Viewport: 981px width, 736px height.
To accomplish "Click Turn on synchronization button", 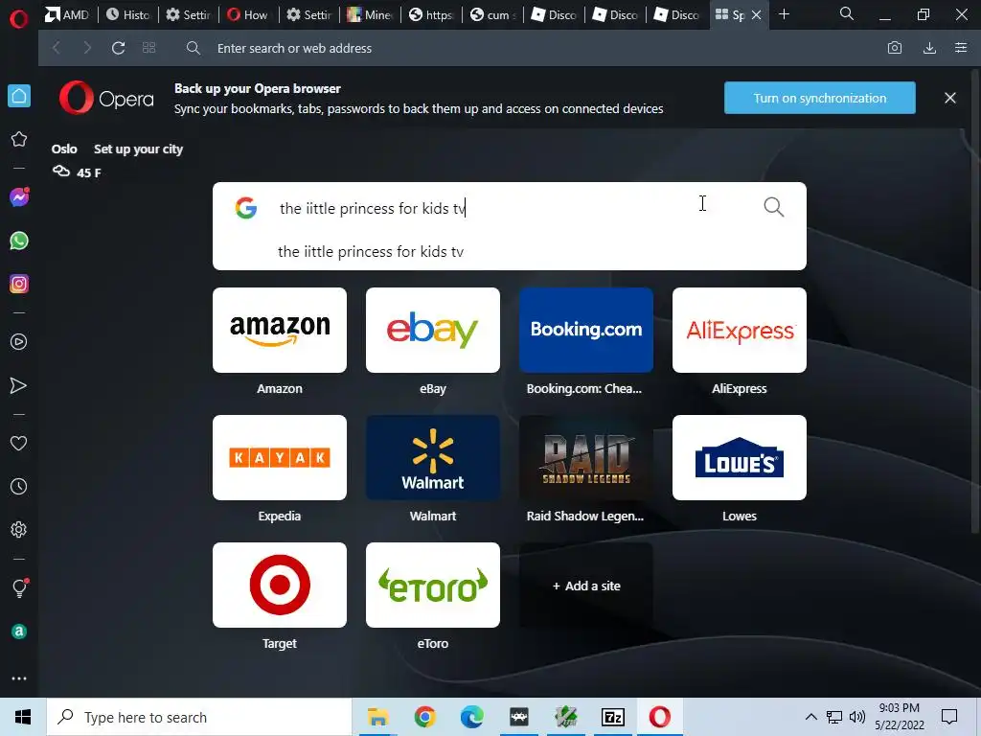I will click(x=820, y=98).
